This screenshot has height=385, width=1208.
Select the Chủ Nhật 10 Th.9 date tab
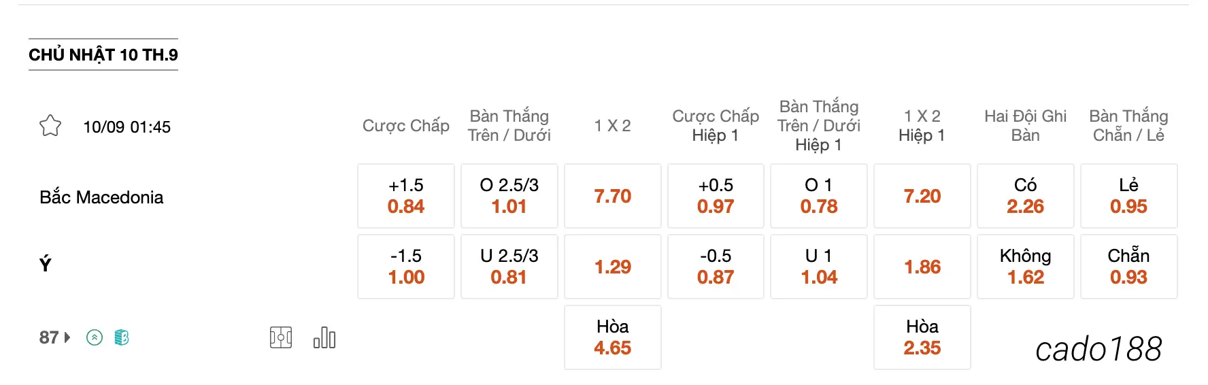[x=103, y=54]
